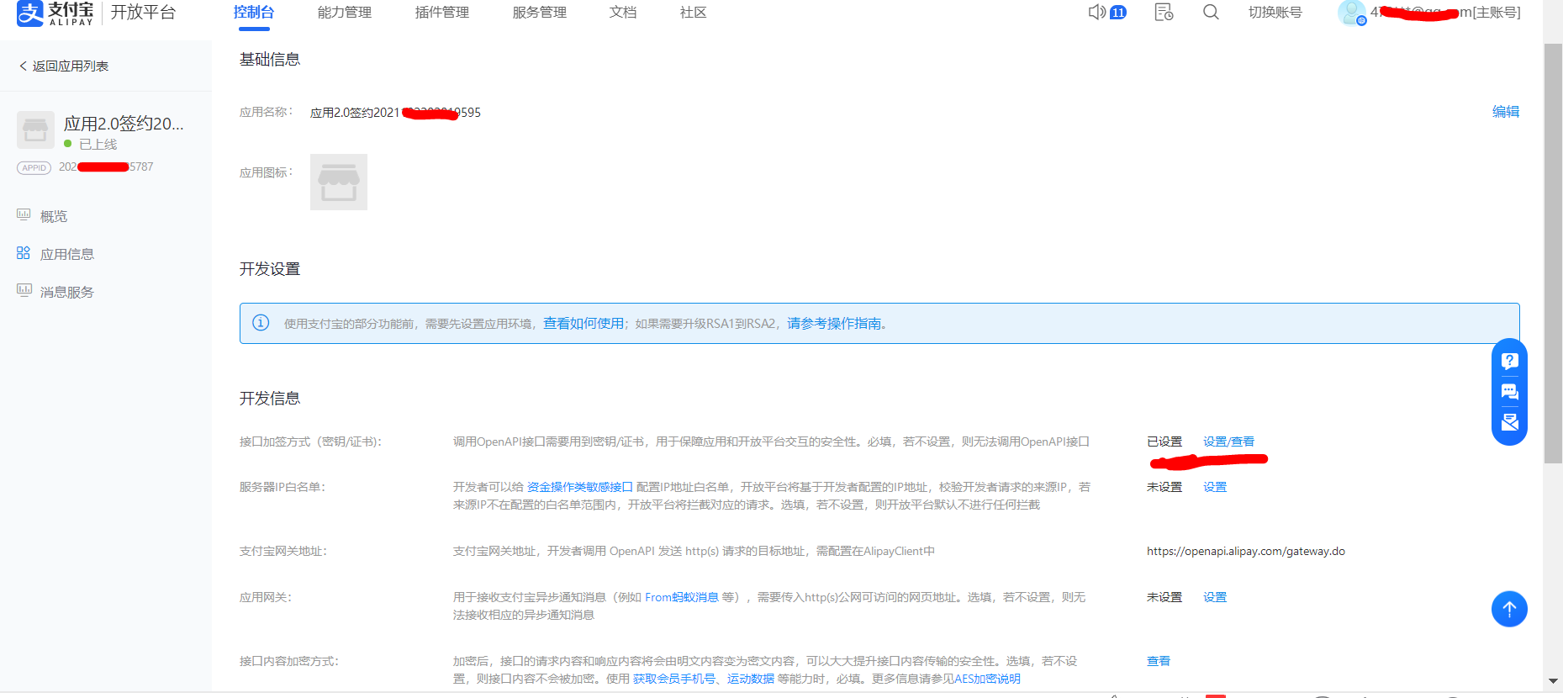
Task: Open the From蚂蚁消息 link
Action: point(682,597)
